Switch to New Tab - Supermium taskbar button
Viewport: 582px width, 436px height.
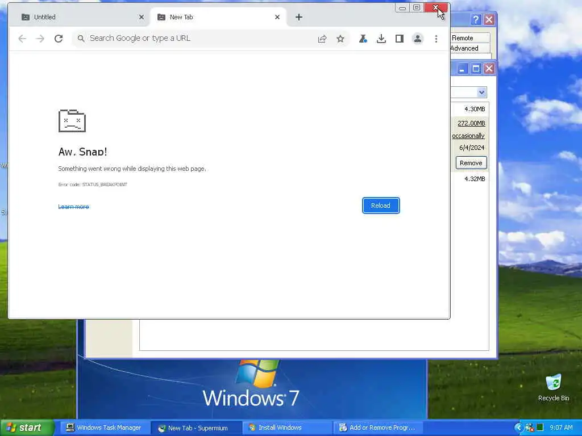[x=196, y=428]
